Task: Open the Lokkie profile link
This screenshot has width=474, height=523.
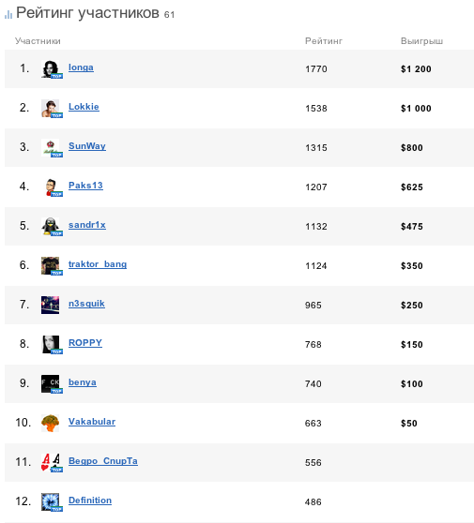Action: click(84, 107)
